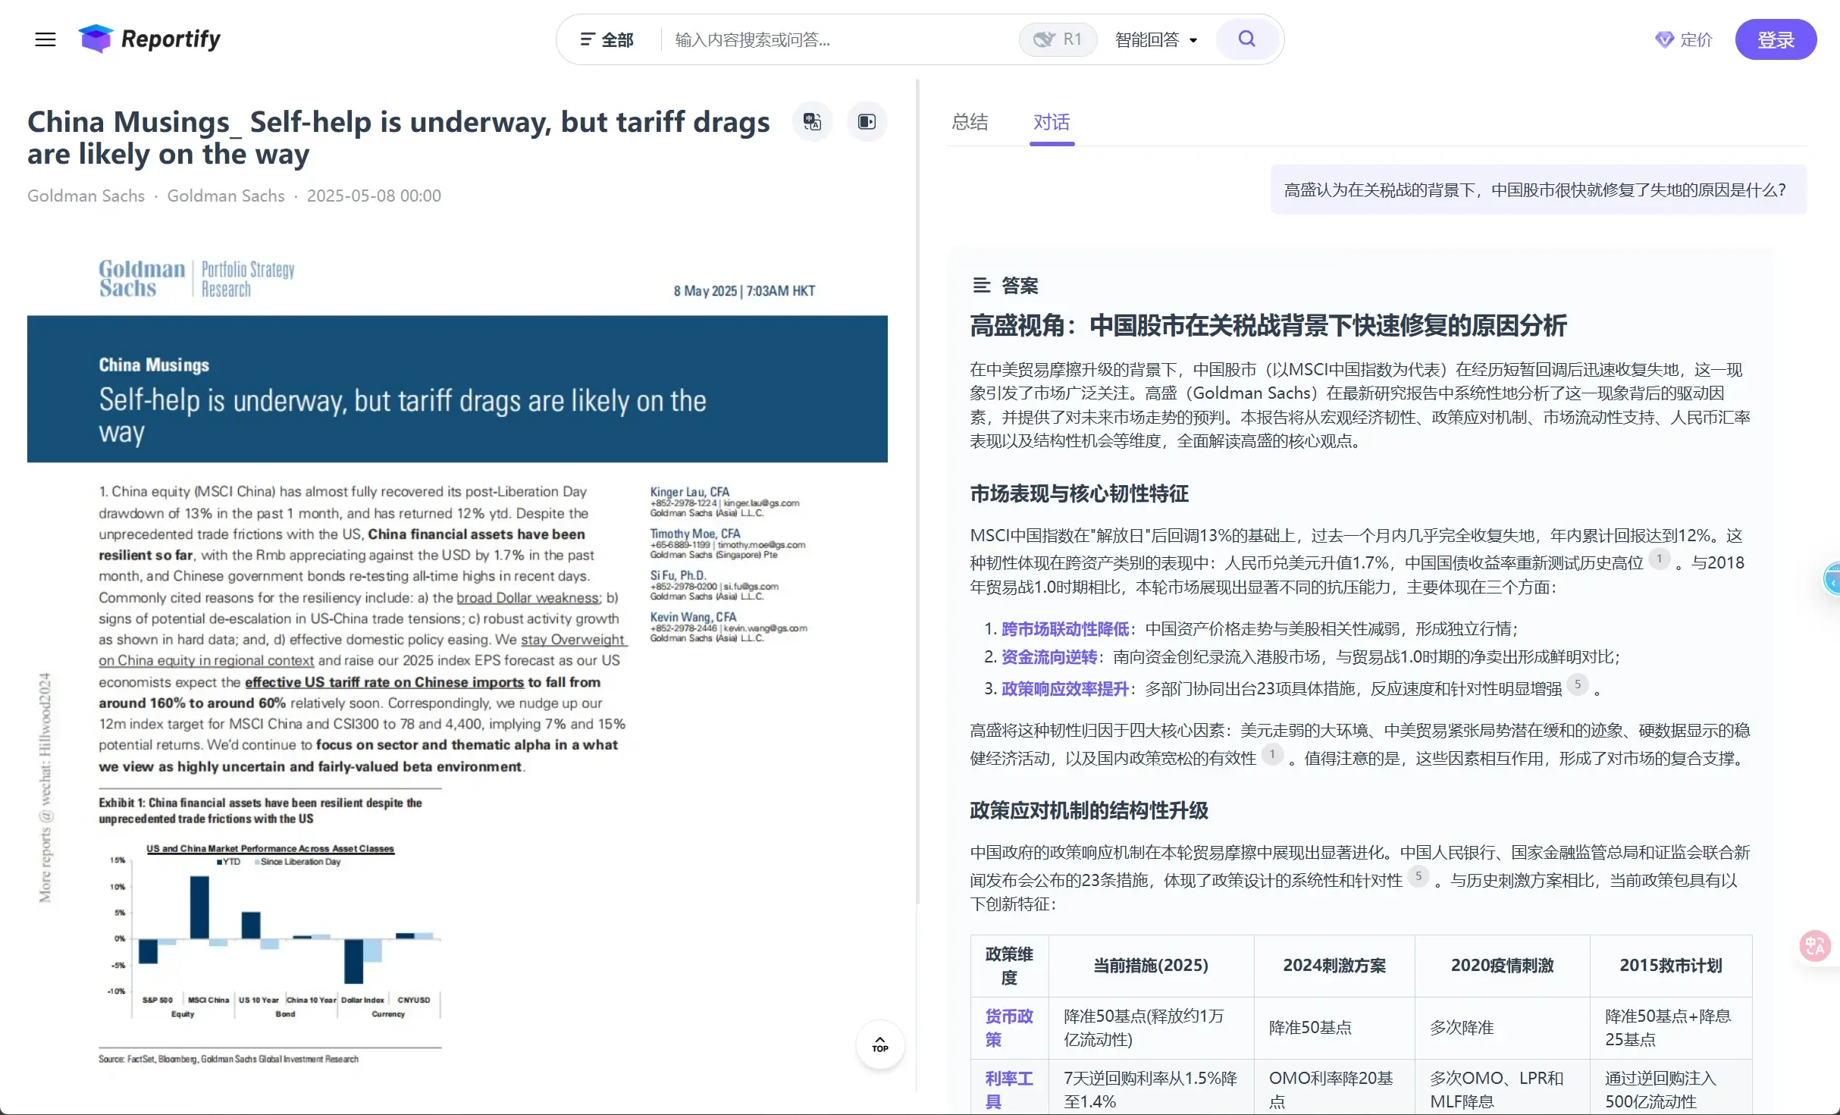Click the 登录 login button
The height and width of the screenshot is (1115, 1840).
(x=1776, y=39)
